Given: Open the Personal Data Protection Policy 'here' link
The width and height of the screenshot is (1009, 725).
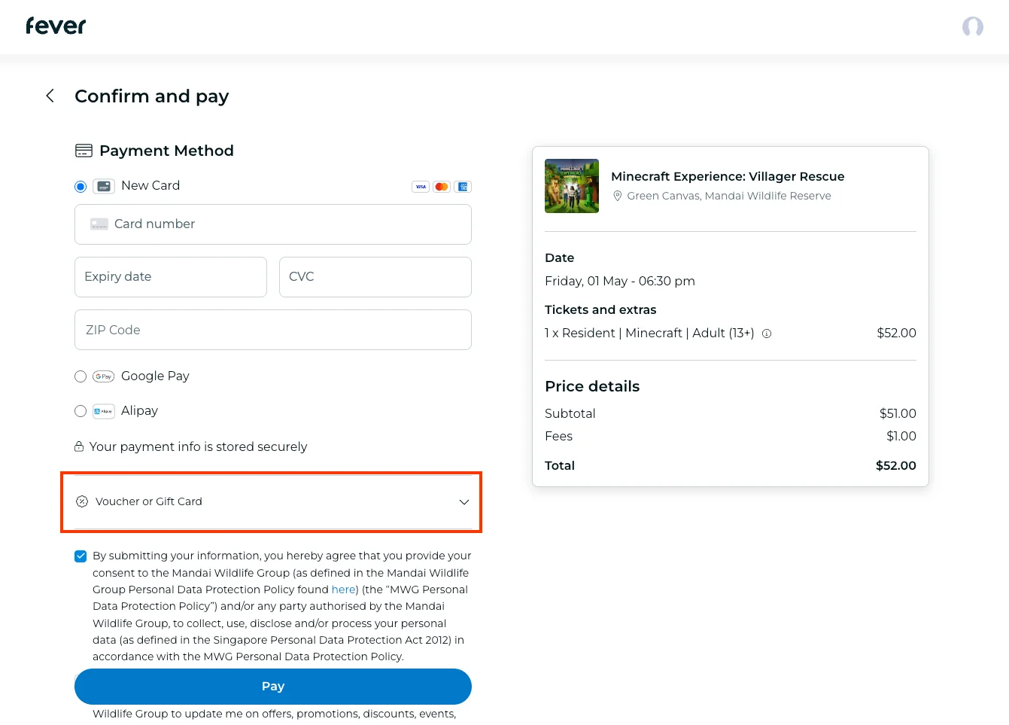Looking at the screenshot, I should coord(343,589).
